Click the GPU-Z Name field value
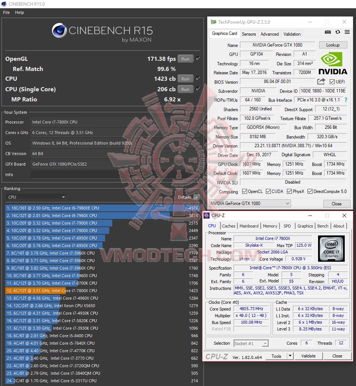Viewport: 356px width, 386px height. click(278, 45)
